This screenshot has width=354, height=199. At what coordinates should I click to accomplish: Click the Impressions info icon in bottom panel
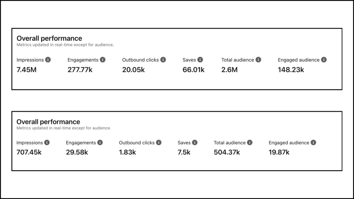tap(47, 142)
